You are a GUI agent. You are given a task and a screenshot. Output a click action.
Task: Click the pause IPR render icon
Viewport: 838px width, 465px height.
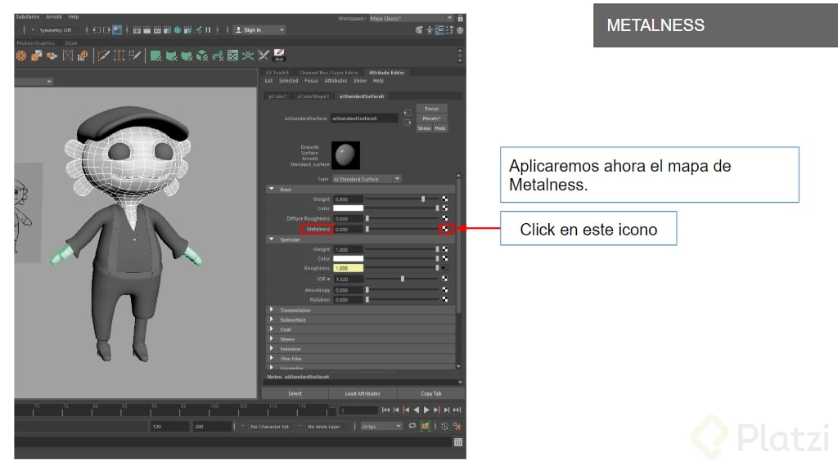[208, 30]
